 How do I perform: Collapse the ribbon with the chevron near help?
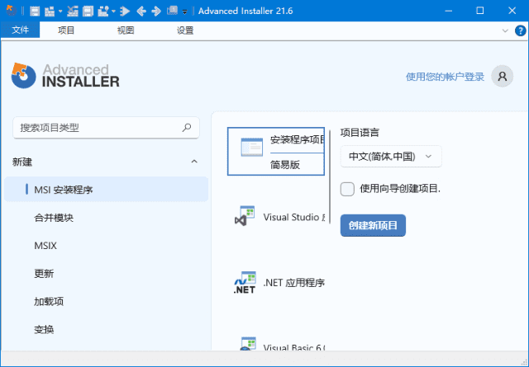click(505, 31)
